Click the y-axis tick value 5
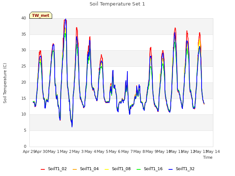This screenshot has height=176, width=235. 25,131
